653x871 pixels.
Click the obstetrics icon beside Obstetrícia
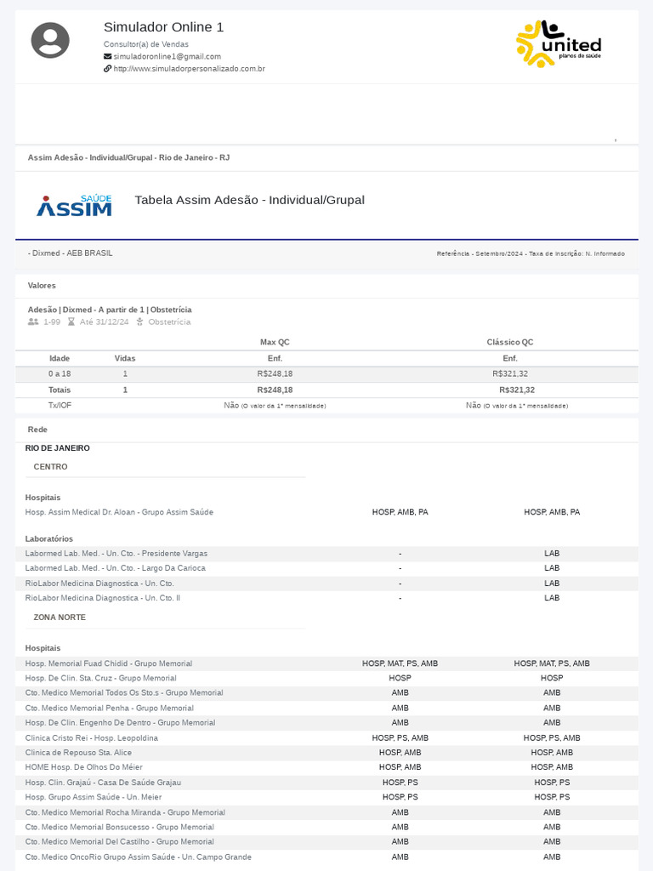(x=140, y=322)
